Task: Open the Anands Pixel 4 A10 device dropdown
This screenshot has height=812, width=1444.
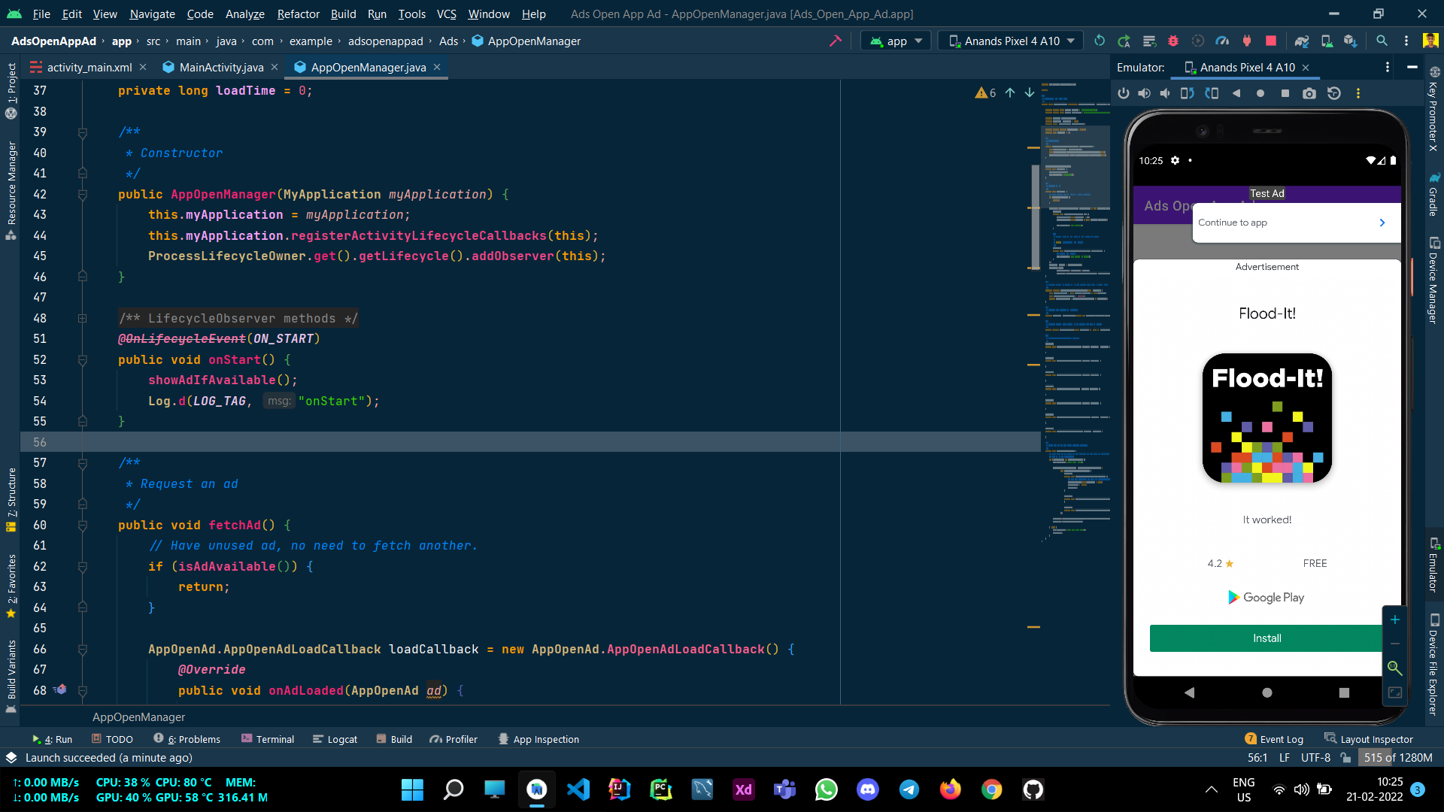Action: pyautogui.click(x=1010, y=41)
